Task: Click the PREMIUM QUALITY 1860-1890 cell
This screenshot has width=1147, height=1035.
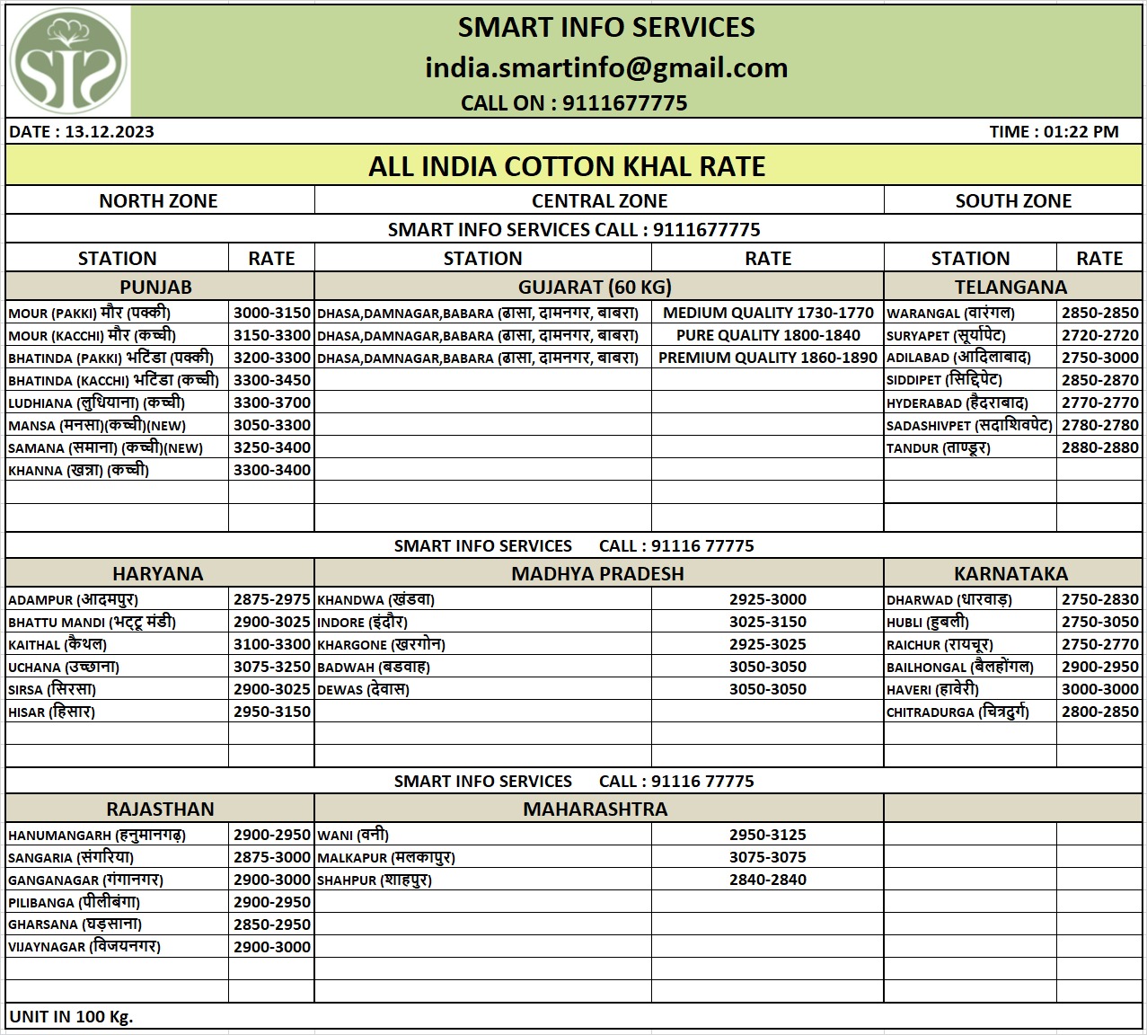Action: pos(767,358)
